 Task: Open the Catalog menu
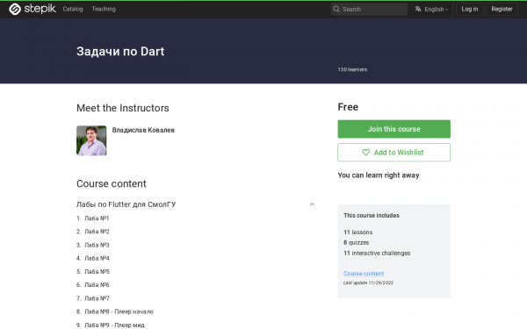click(x=73, y=9)
